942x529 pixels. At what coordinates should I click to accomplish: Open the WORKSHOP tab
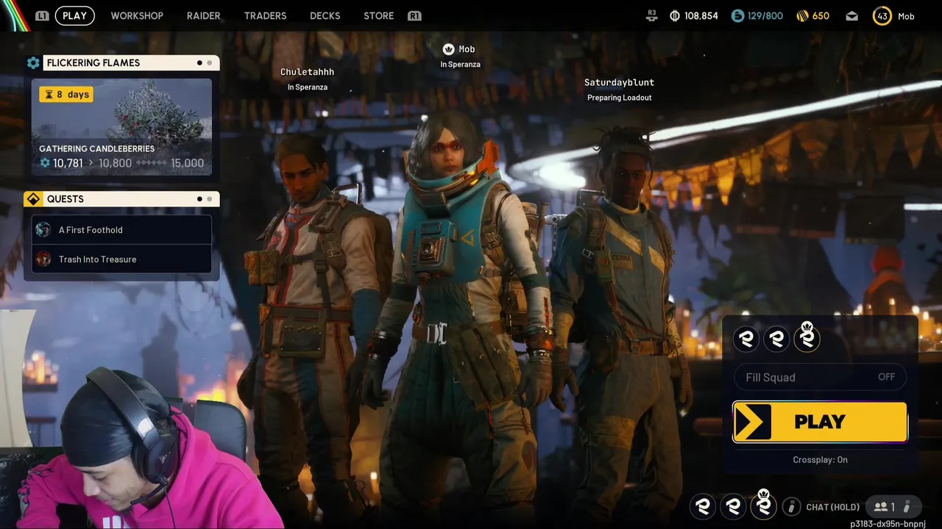coord(137,15)
